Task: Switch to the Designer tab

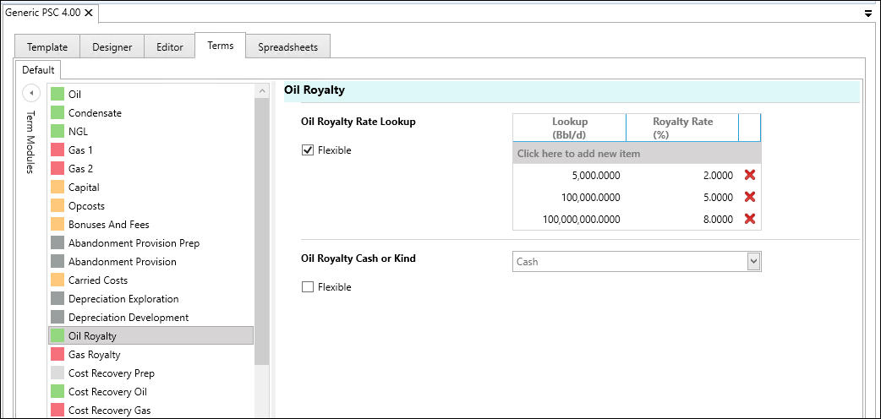Action: coord(112,47)
